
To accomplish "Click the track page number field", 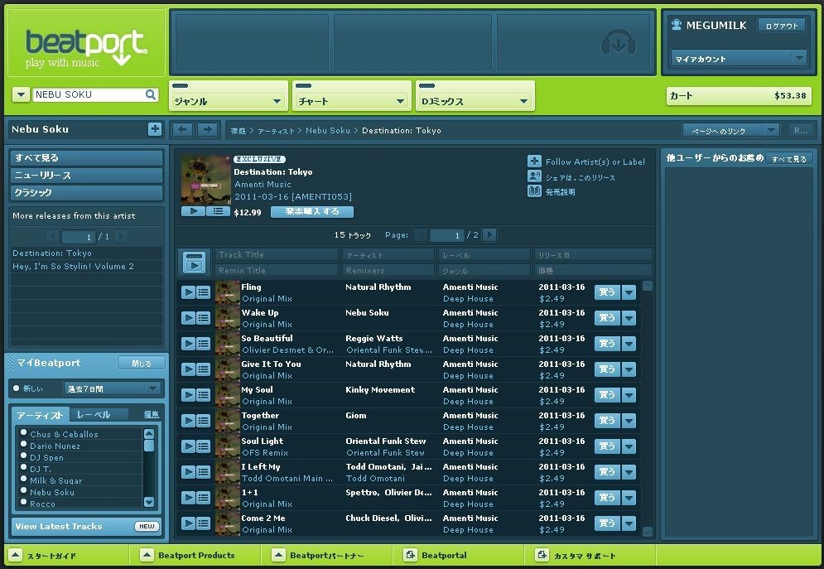I will click(x=446, y=235).
